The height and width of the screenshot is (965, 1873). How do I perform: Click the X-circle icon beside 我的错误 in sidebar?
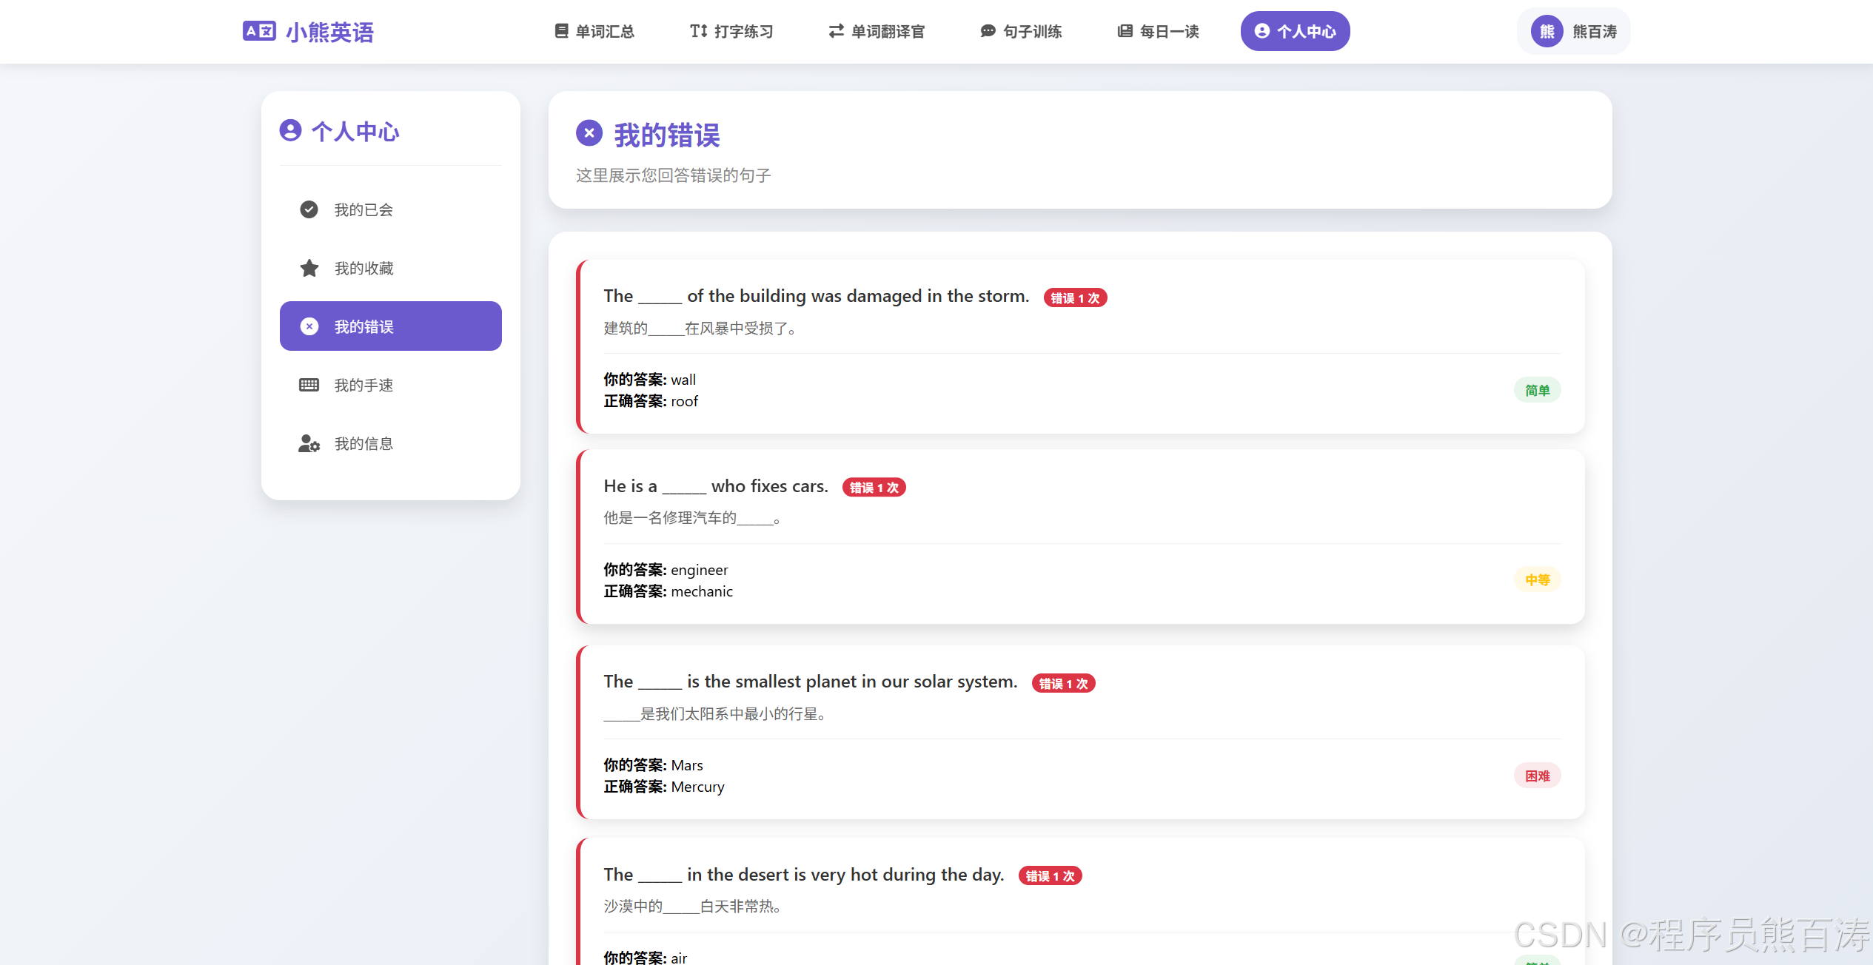pyautogui.click(x=309, y=326)
